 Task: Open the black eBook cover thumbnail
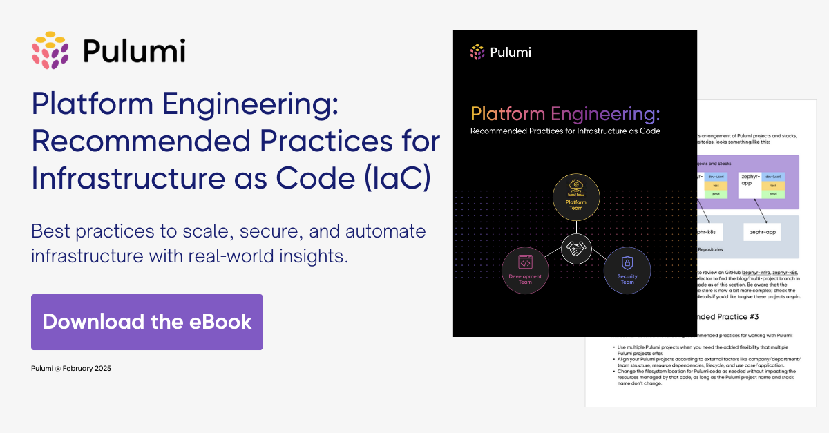pos(575,183)
